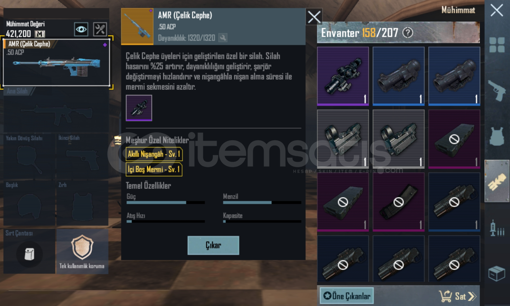Select the Tek kullanımlık koruma slot
This screenshot has height=306, width=510.
click(x=82, y=251)
